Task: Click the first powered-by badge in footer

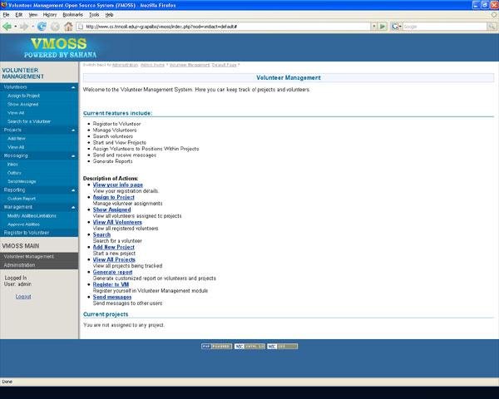Action: click(x=216, y=346)
